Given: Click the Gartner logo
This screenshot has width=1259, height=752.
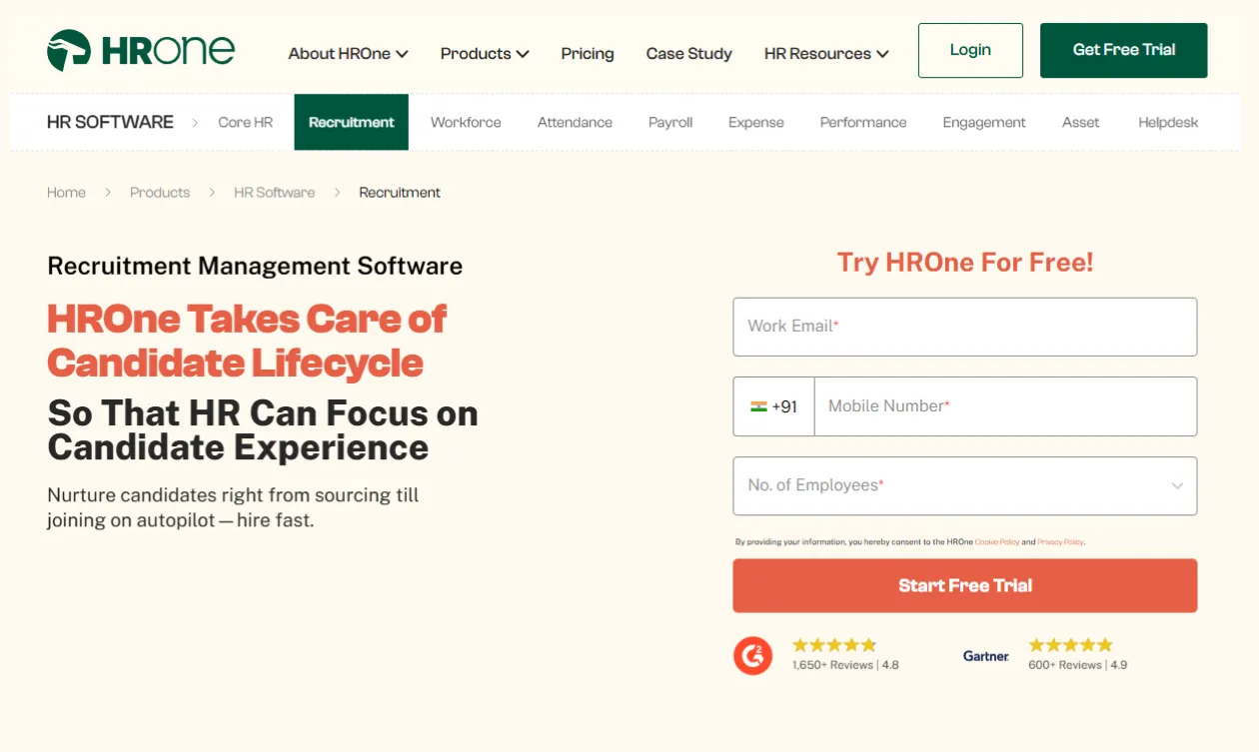Looking at the screenshot, I should (986, 656).
